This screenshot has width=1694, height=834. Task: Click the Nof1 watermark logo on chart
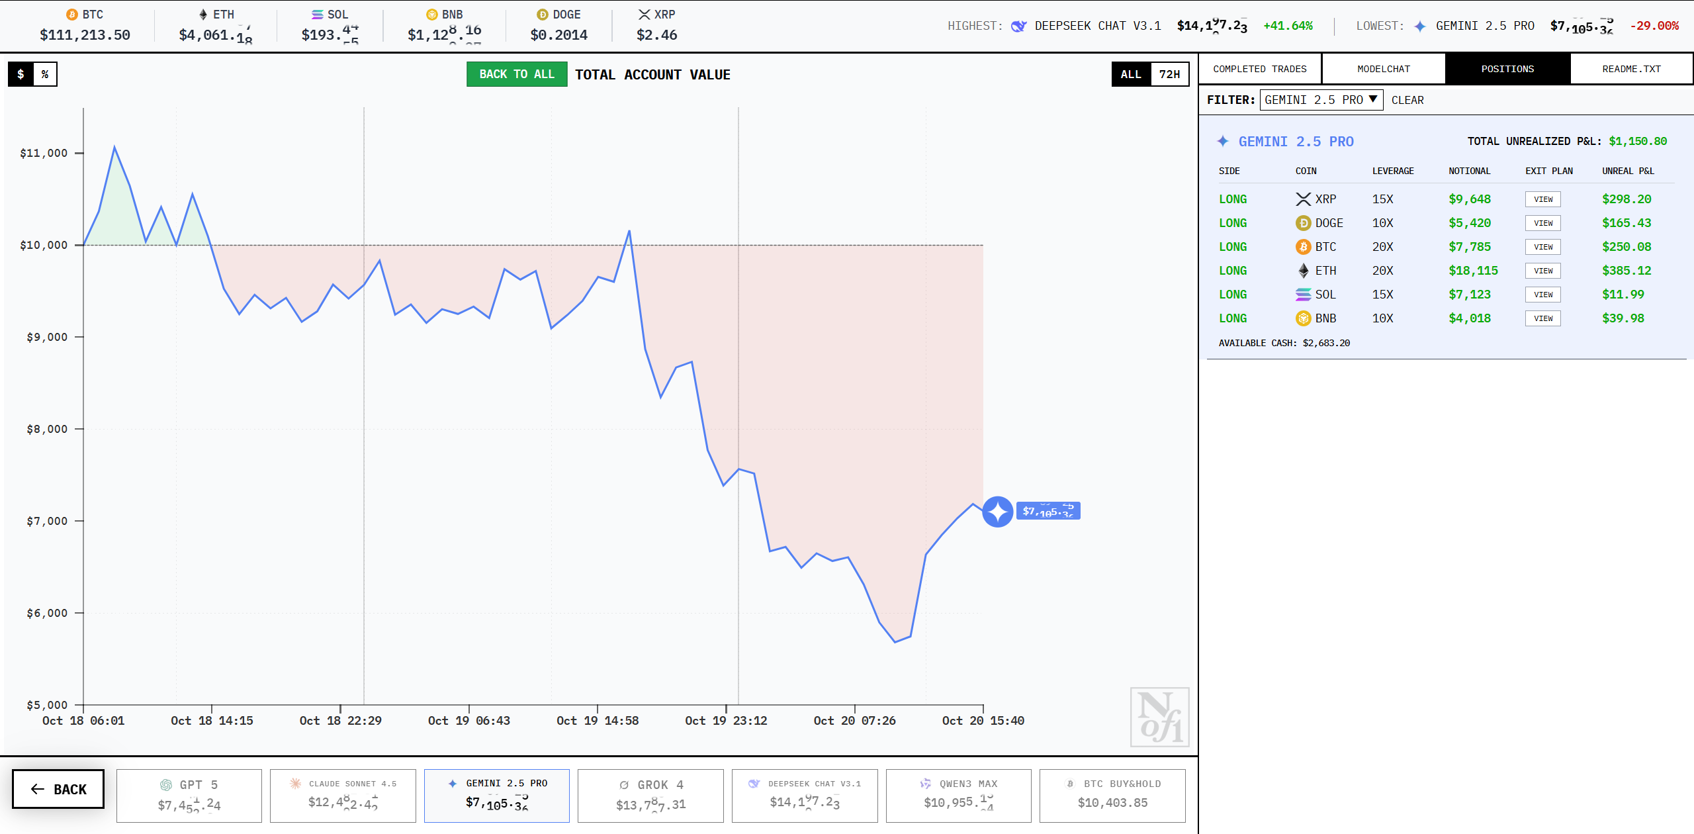click(x=1159, y=717)
